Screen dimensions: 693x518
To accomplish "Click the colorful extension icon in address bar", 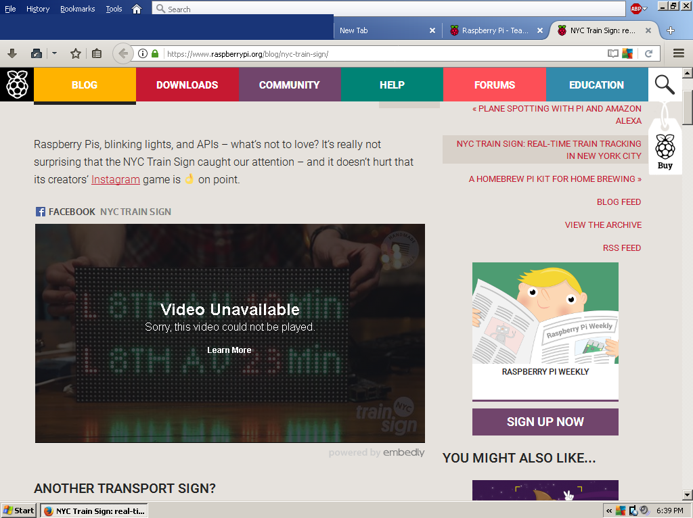I will [627, 54].
